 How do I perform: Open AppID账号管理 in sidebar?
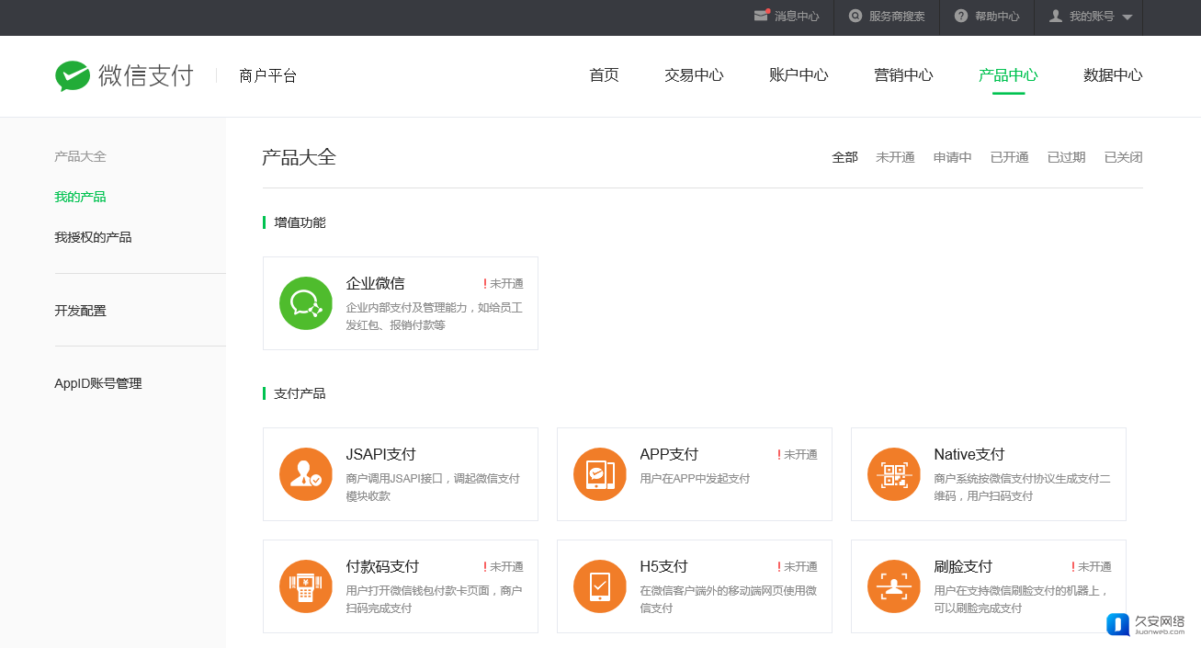pos(98,383)
